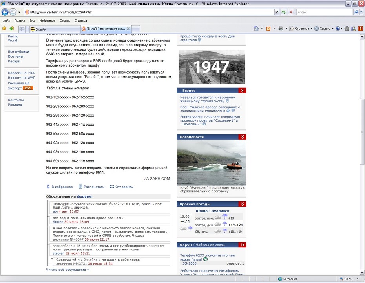This screenshot has height=283, width=365.
Task: Open Южно-Сахалинск weather link
Action: 213,211
